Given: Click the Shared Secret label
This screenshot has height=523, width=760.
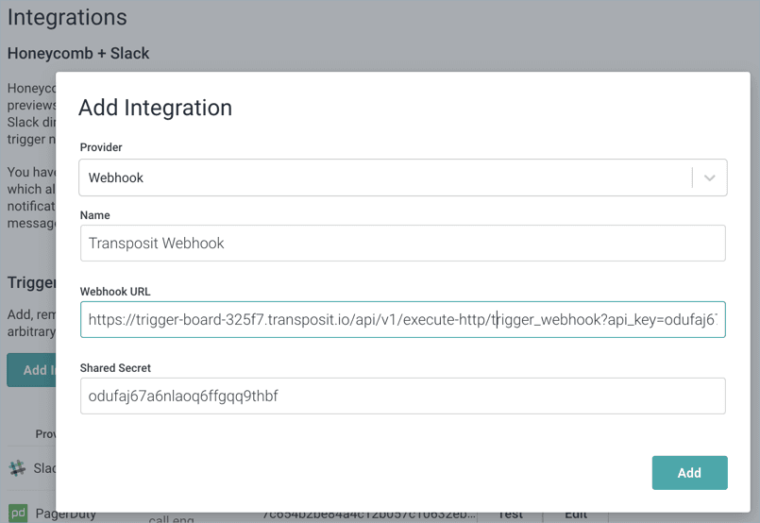Looking at the screenshot, I should point(115,368).
